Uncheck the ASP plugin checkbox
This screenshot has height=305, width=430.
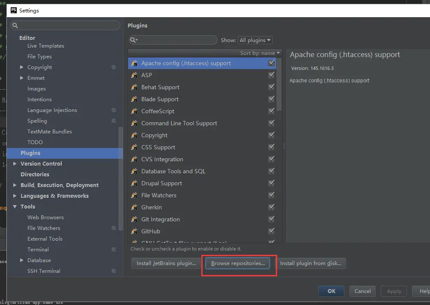[271, 75]
